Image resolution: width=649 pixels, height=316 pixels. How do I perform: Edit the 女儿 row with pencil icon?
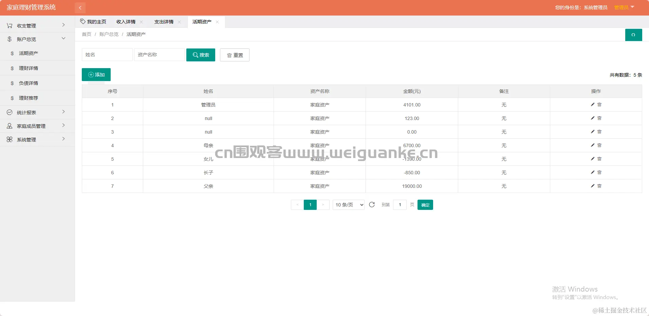[592, 159]
